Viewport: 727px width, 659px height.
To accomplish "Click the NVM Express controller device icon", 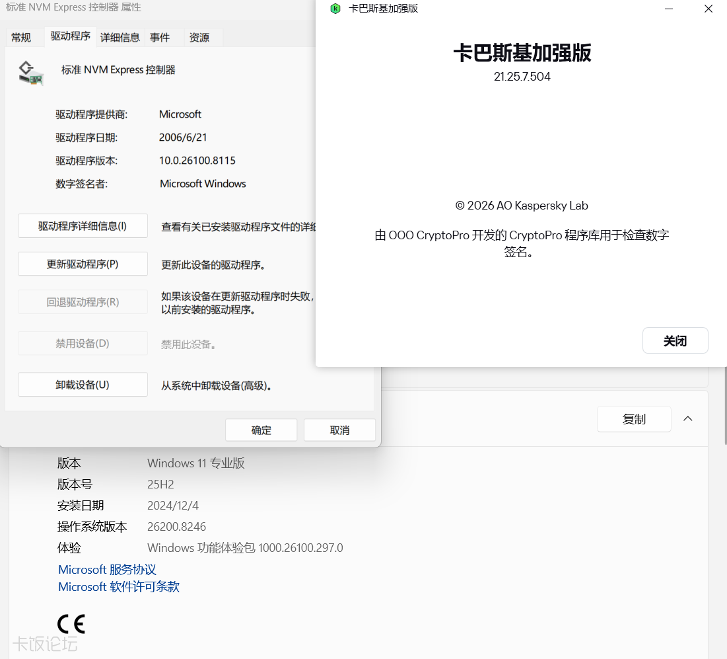I will click(x=30, y=73).
